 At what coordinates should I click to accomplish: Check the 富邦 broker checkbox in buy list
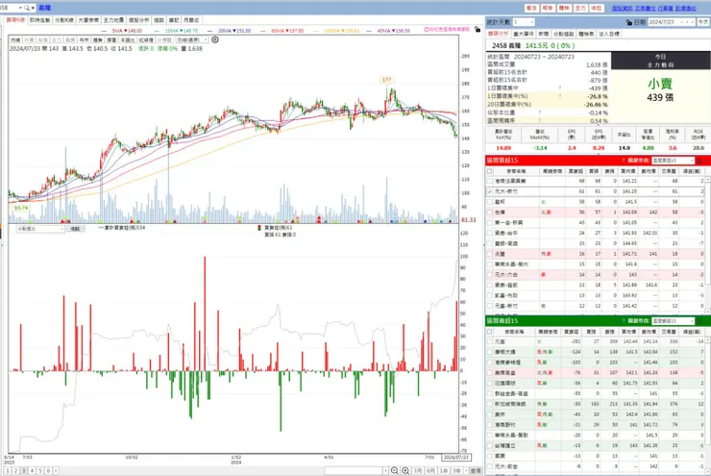(x=490, y=202)
